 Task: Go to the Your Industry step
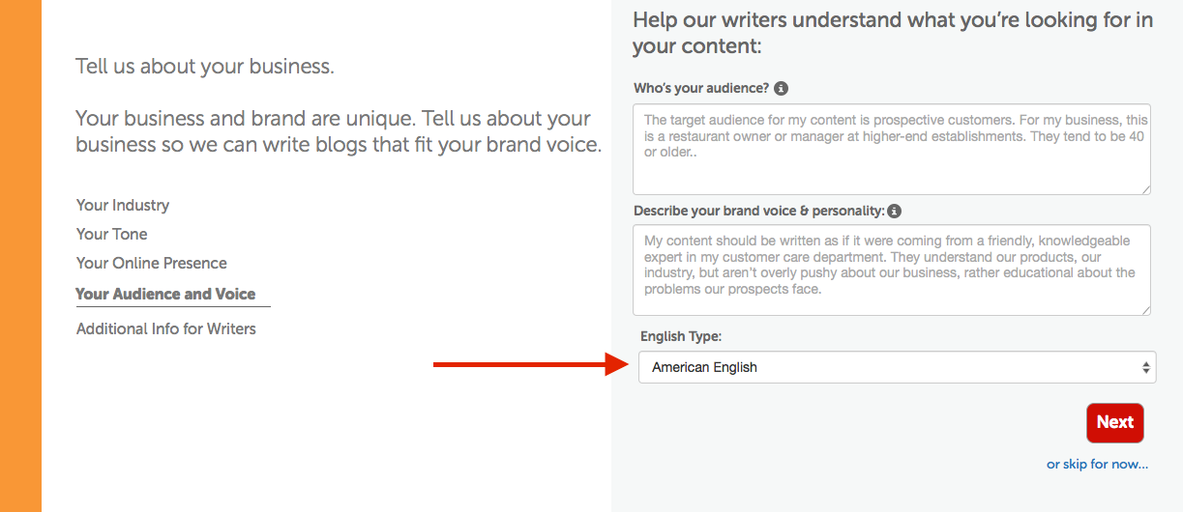pos(123,205)
